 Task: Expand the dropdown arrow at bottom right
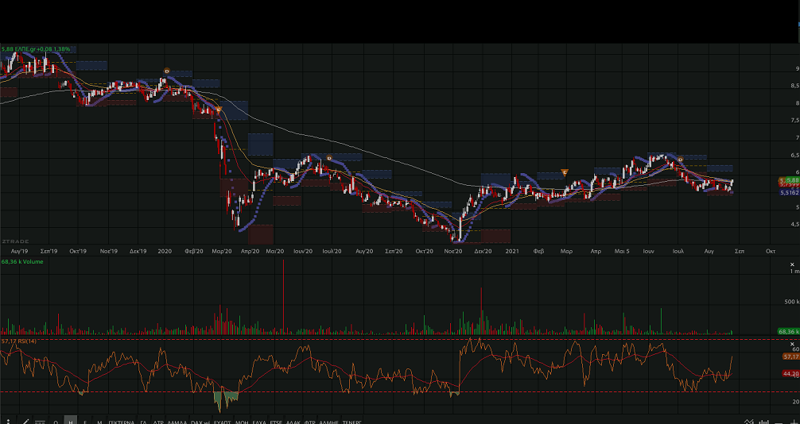point(748,420)
